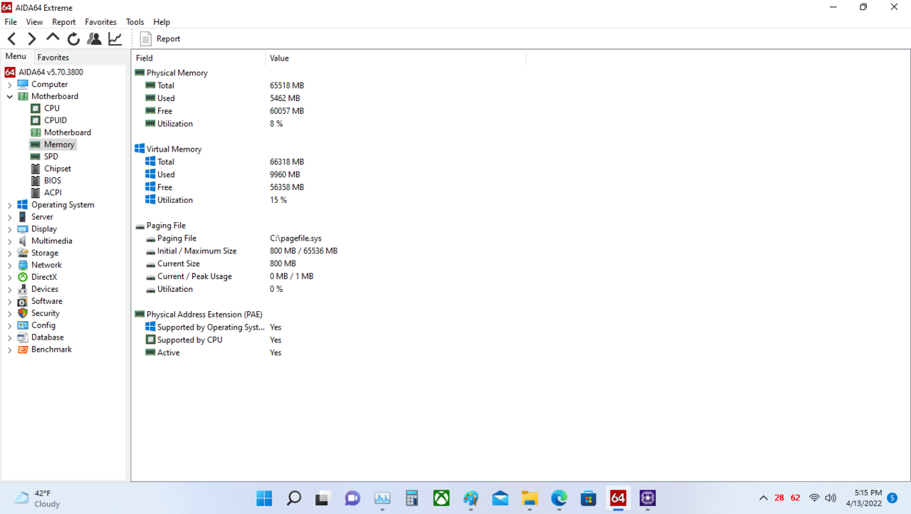Expand the Computer tree node
Viewport: 911px width, 514px height.
(x=9, y=84)
